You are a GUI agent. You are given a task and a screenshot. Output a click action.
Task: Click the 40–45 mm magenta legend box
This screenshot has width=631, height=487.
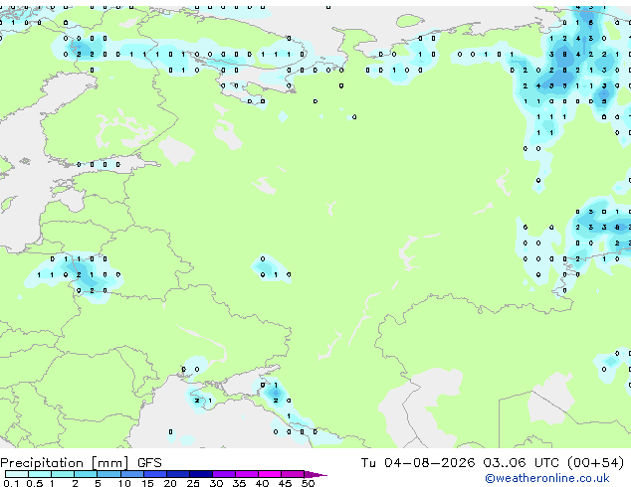(x=270, y=474)
